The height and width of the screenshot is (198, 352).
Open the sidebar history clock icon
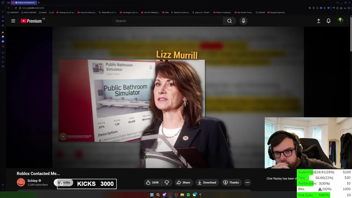(x=3, y=57)
